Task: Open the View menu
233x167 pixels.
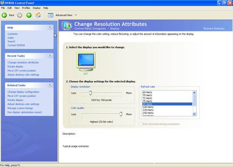Action: click(x=17, y=8)
